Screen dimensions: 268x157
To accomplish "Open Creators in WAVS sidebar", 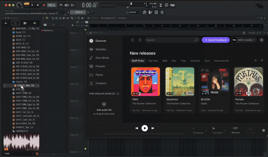I will tap(98, 83).
